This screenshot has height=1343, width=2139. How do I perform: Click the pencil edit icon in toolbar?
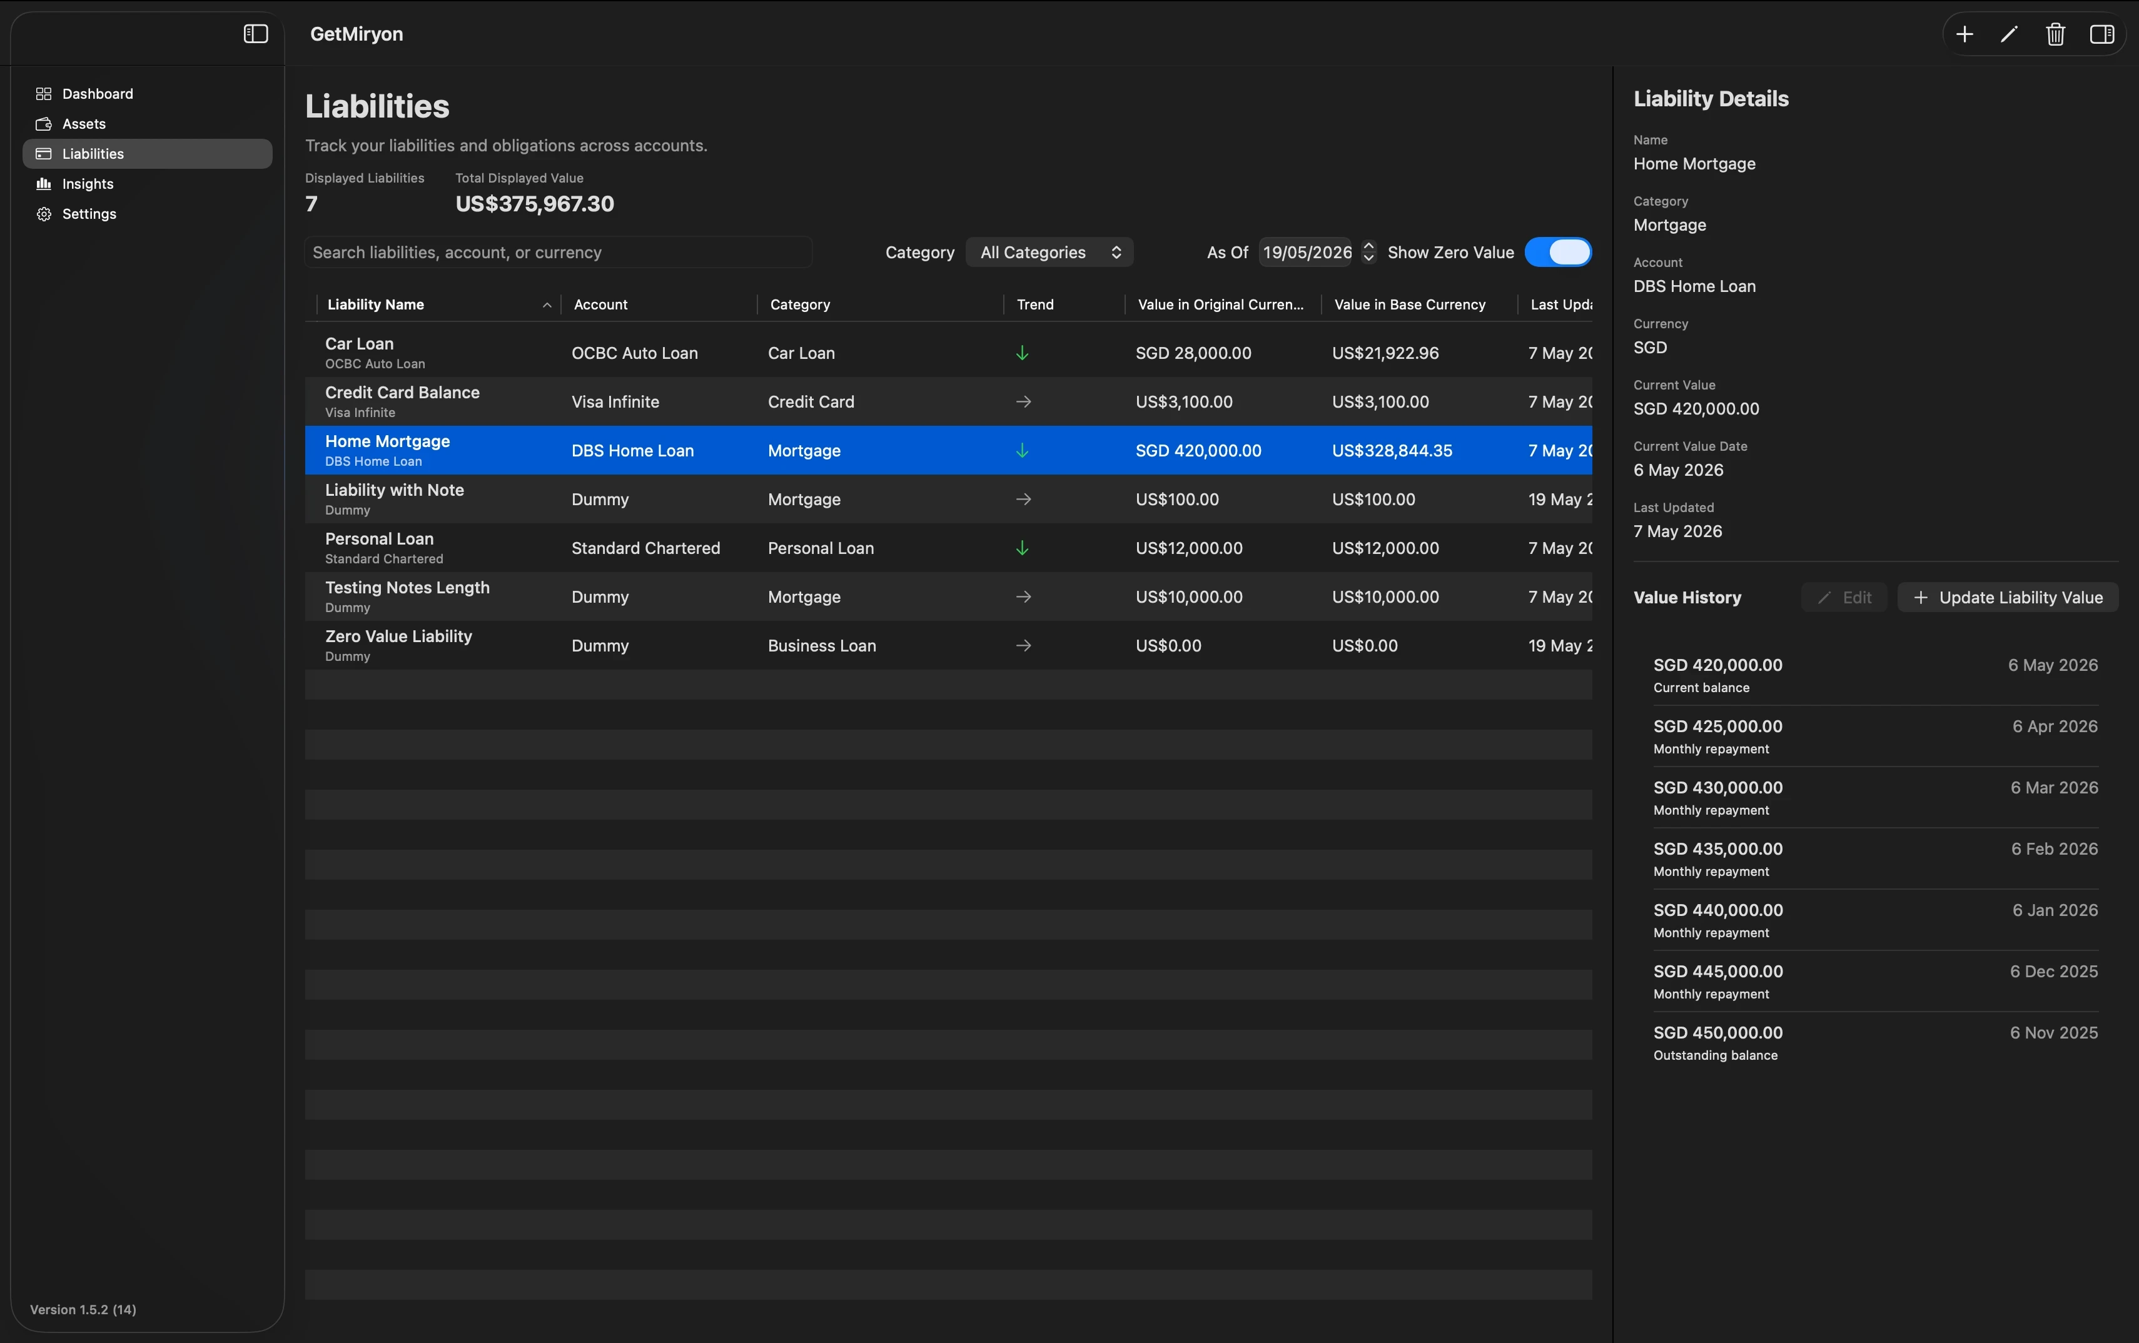coord(2010,34)
